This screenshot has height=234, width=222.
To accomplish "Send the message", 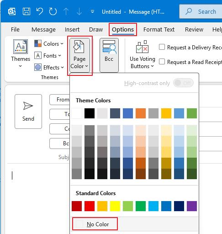I will [x=28, y=112].
